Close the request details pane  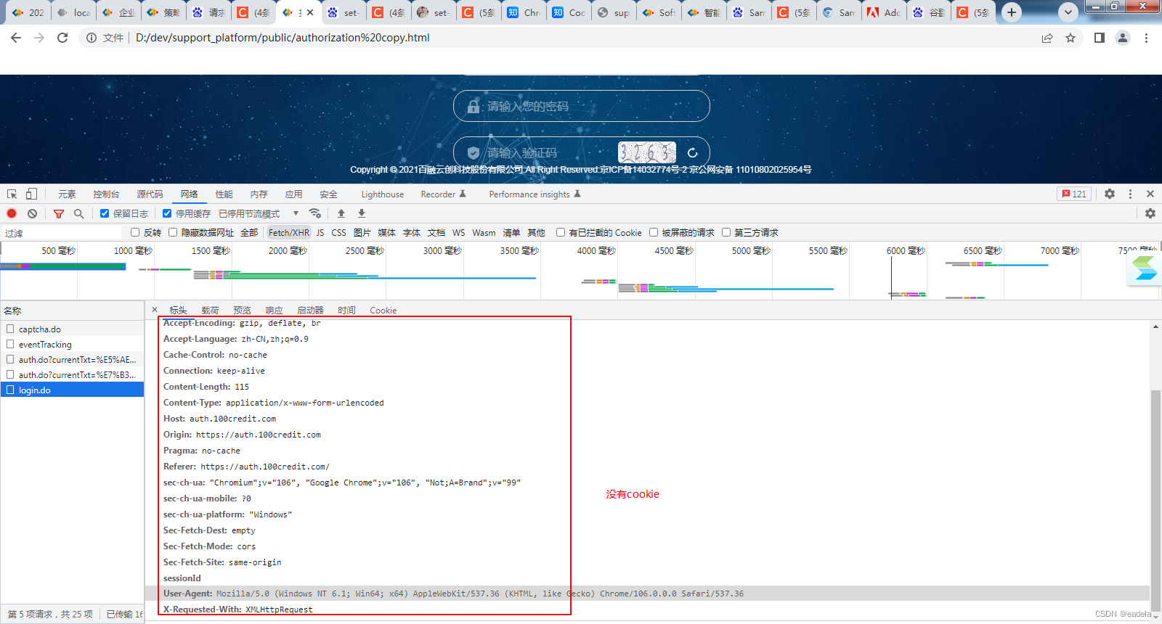click(155, 310)
